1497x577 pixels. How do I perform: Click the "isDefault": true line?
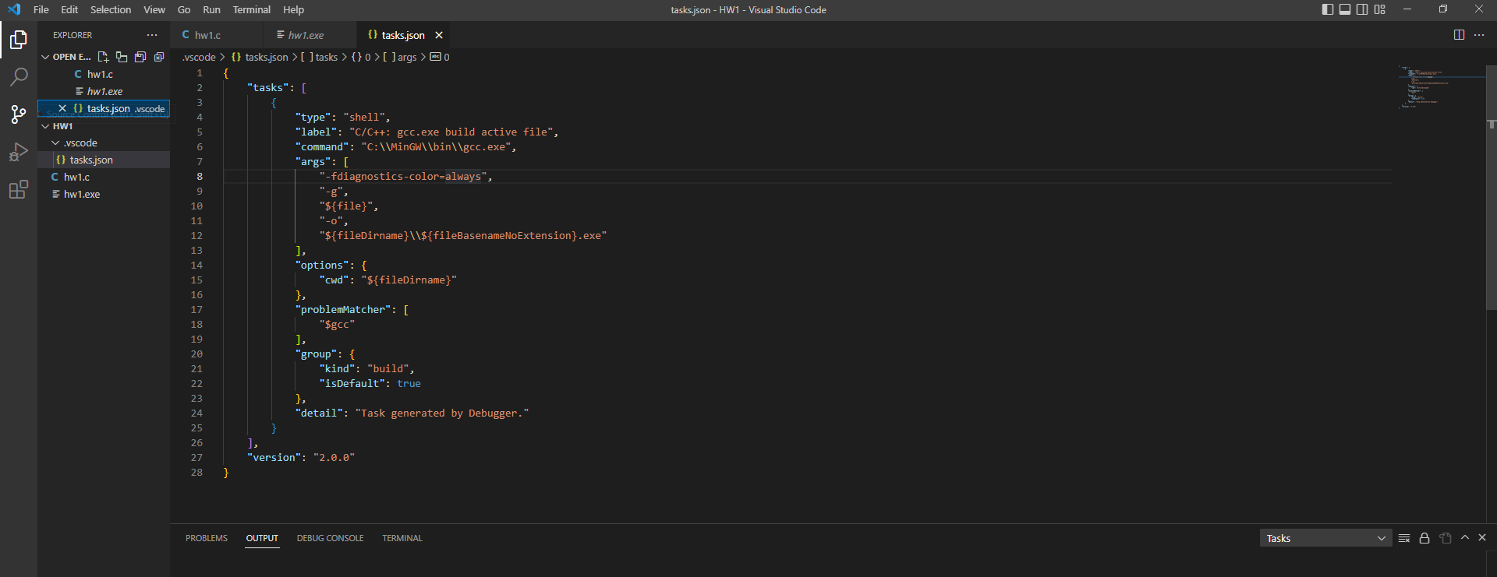370,384
